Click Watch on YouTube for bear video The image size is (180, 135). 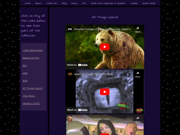click(x=77, y=65)
